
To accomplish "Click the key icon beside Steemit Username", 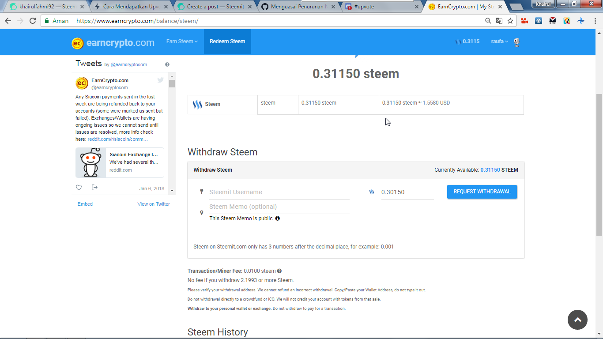I will tap(202, 192).
